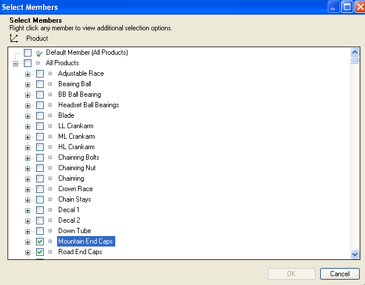Expand the HL Crankarm node
The height and width of the screenshot is (285, 365).
[x=27, y=147]
